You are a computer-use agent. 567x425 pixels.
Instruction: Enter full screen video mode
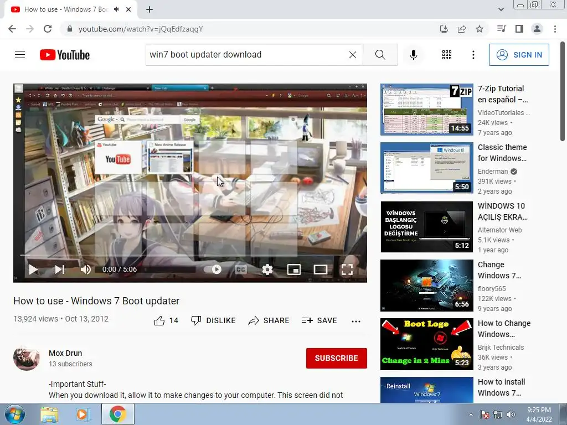(347, 269)
